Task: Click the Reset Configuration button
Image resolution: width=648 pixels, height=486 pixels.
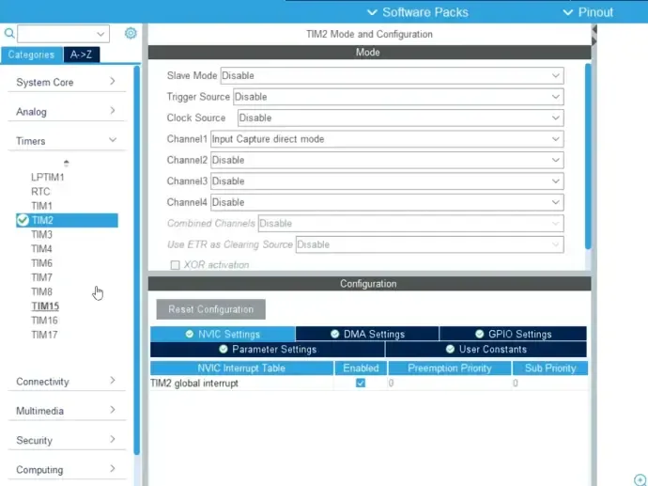Action: (x=211, y=309)
